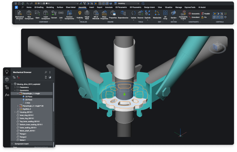The width and height of the screenshot is (237, 152).
Task: Open the Parameters f(x) panel
Action: [7, 95]
